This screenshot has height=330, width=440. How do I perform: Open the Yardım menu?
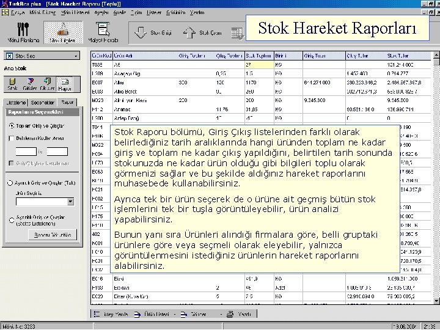197,13
